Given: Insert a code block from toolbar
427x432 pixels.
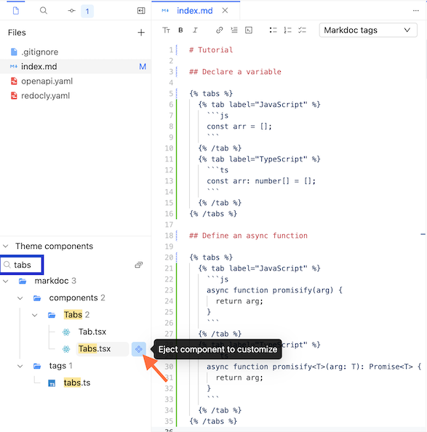Looking at the screenshot, I should tap(249, 30).
